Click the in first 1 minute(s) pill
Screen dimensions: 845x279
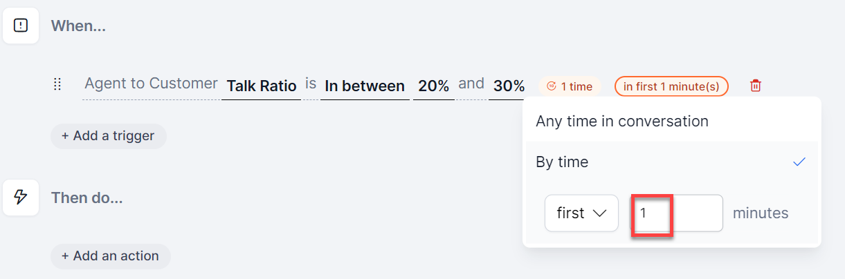[671, 86]
